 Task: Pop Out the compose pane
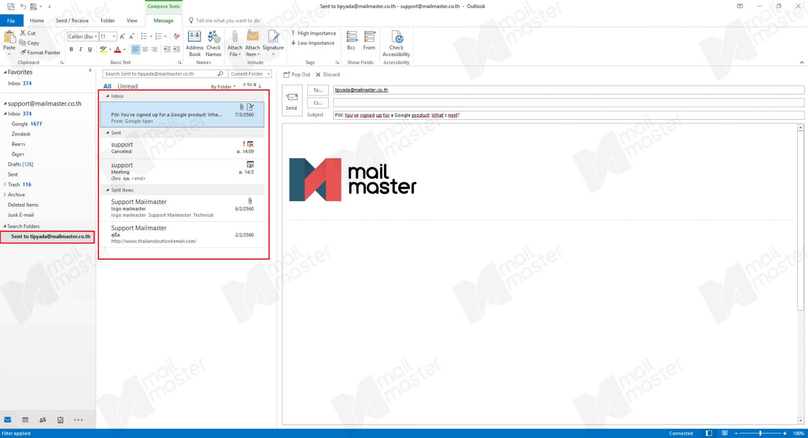297,74
